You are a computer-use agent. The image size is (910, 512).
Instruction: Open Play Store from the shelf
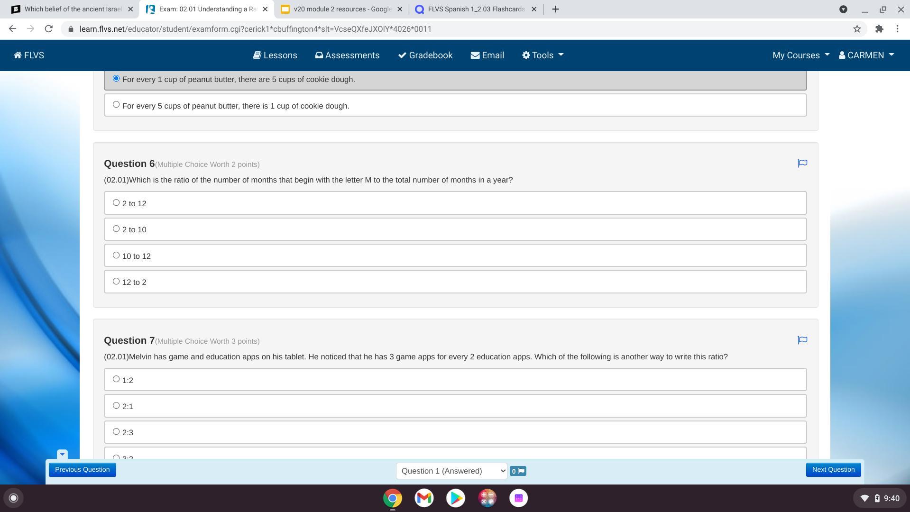pyautogui.click(x=456, y=498)
